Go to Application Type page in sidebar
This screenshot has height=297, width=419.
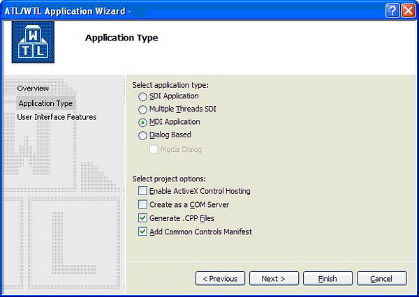pos(45,104)
